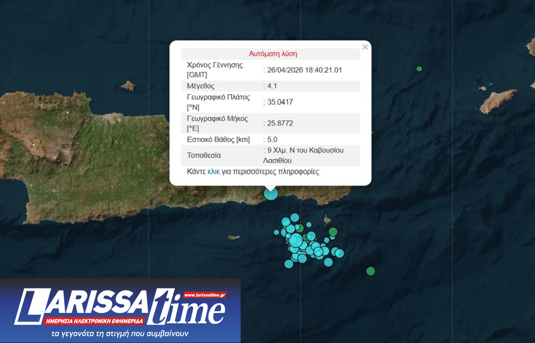This screenshot has height=343, width=535.
Task: Click the location text 'Καβουσίου Λασιθίου' in popup
Action: (x=303, y=156)
